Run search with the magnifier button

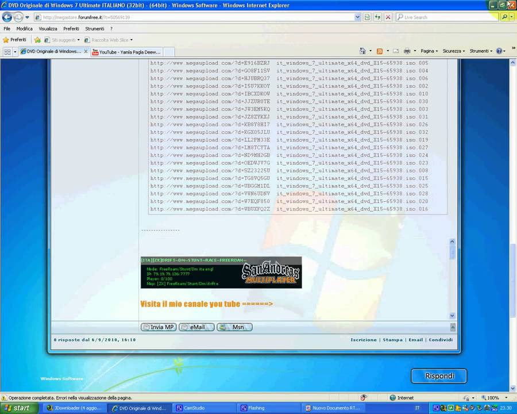click(504, 17)
